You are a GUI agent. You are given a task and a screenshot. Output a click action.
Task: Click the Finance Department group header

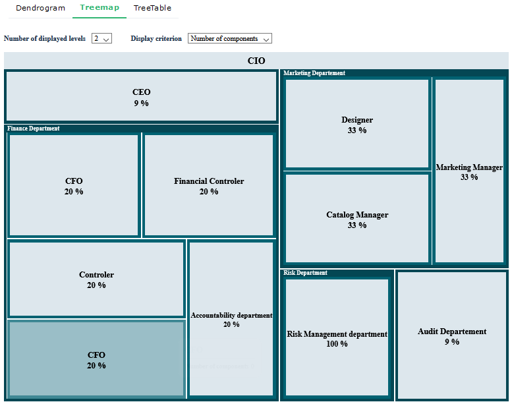[34, 129]
